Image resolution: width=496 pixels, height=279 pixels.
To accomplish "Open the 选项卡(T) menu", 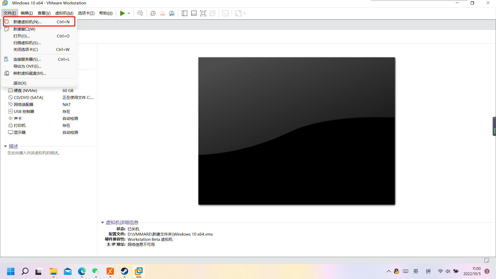I will pyautogui.click(x=86, y=13).
